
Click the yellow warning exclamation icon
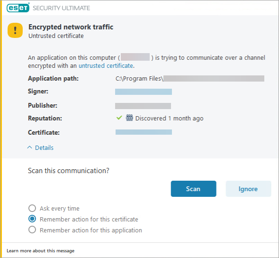click(x=15, y=30)
